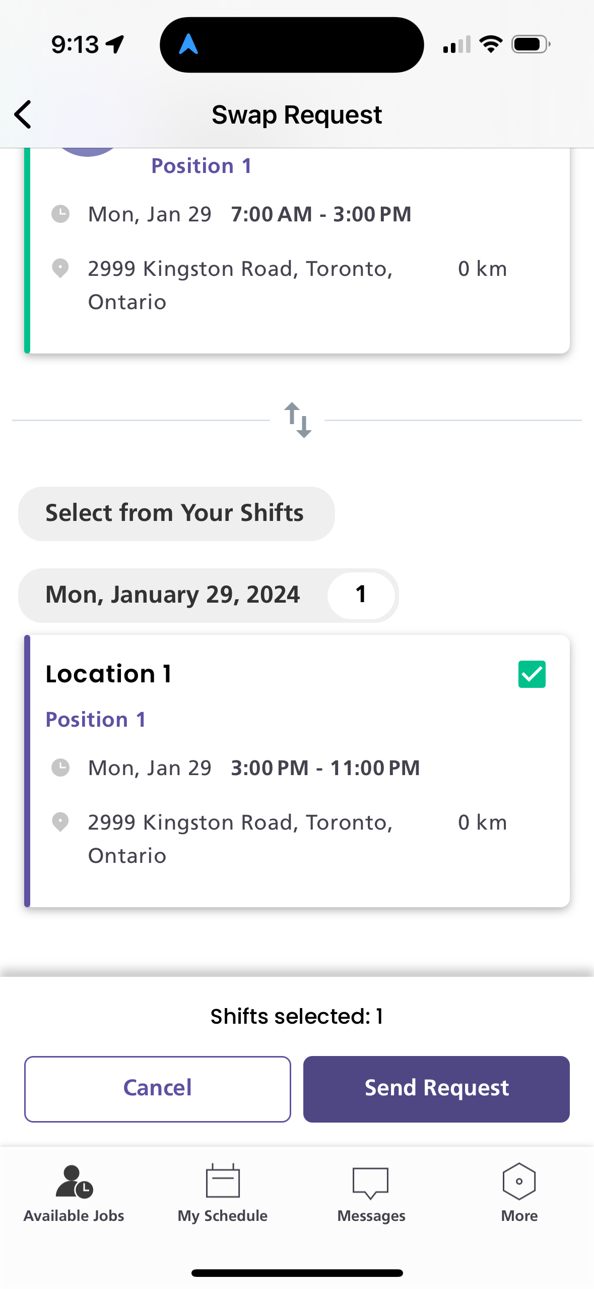The width and height of the screenshot is (594, 1289).
Task: Tap the back arrow icon
Action: (23, 114)
